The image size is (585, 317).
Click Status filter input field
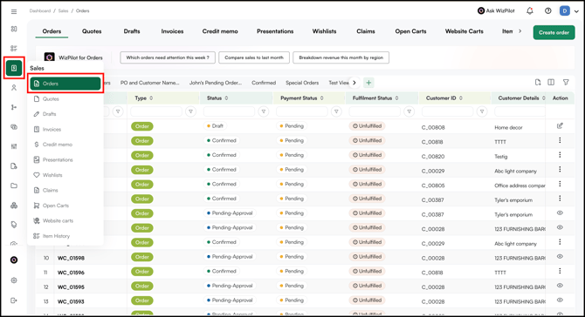pos(229,111)
